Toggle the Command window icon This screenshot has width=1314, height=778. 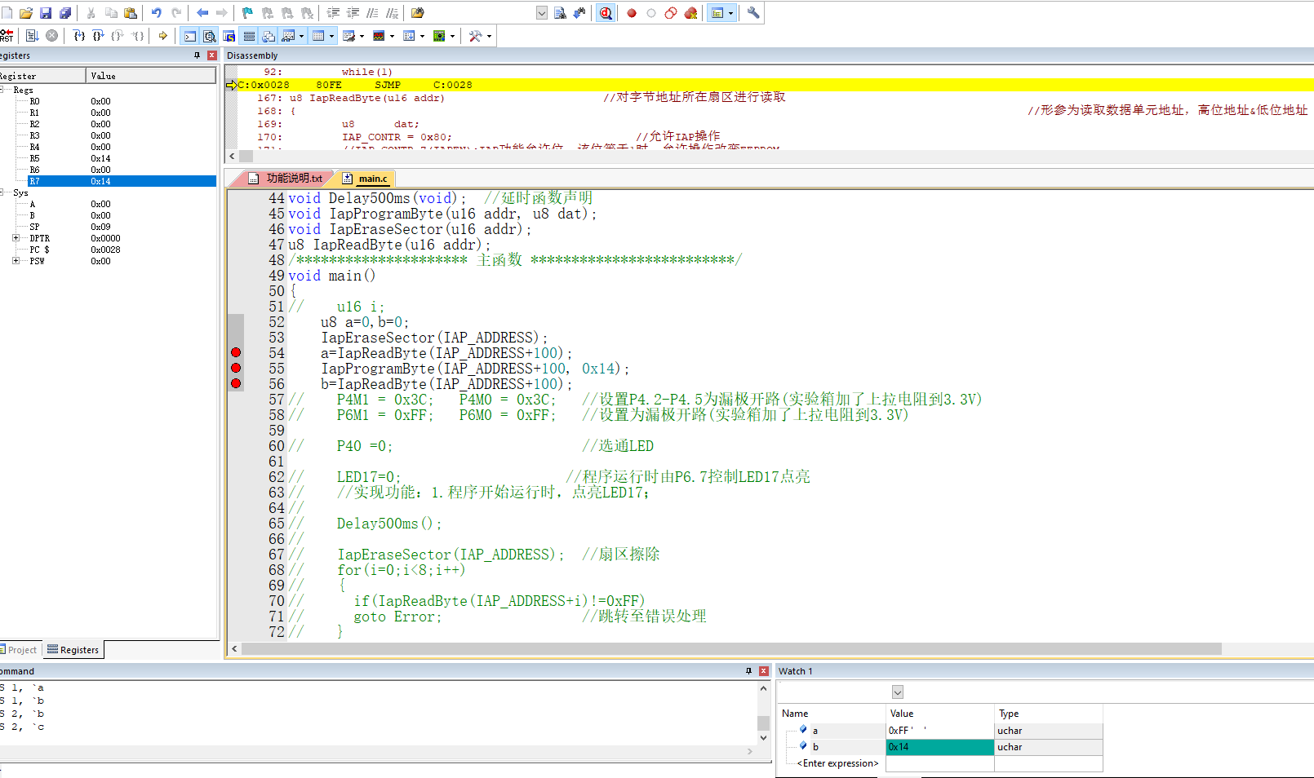pos(190,36)
